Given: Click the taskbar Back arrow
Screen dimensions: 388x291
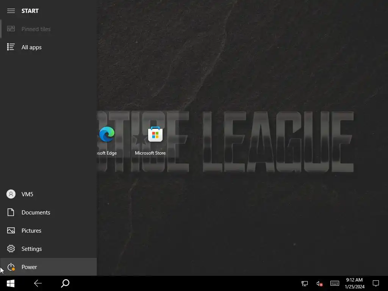Looking at the screenshot, I should pyautogui.click(x=38, y=283).
